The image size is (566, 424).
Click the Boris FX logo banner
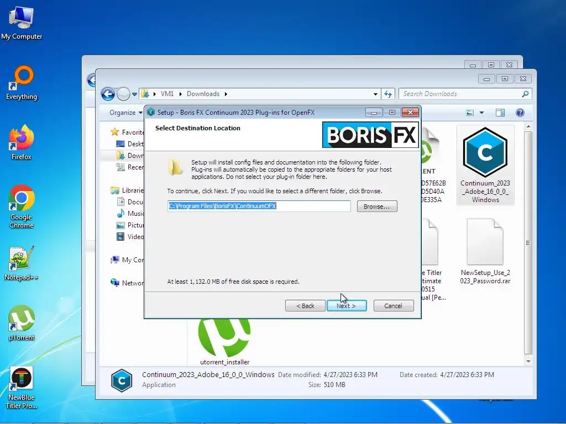click(370, 135)
